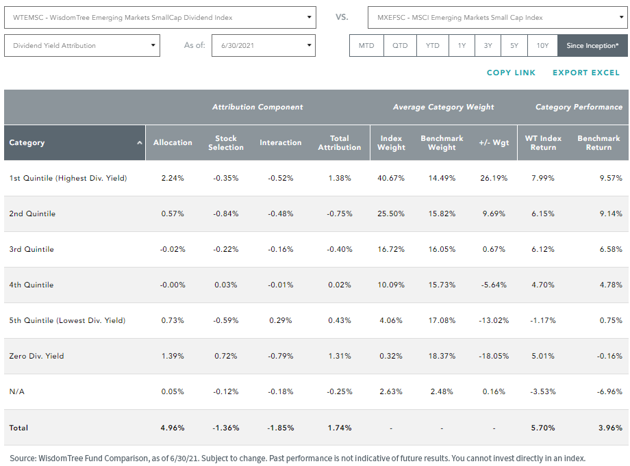Viewport: 630px width, 466px height.
Task: Expand the Dividend Yield Attribution dropdown
Action: (x=82, y=45)
